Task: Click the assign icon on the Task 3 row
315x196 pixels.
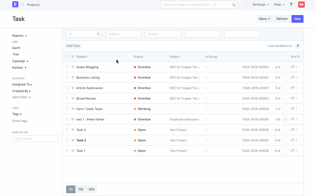Action: pos(285,130)
